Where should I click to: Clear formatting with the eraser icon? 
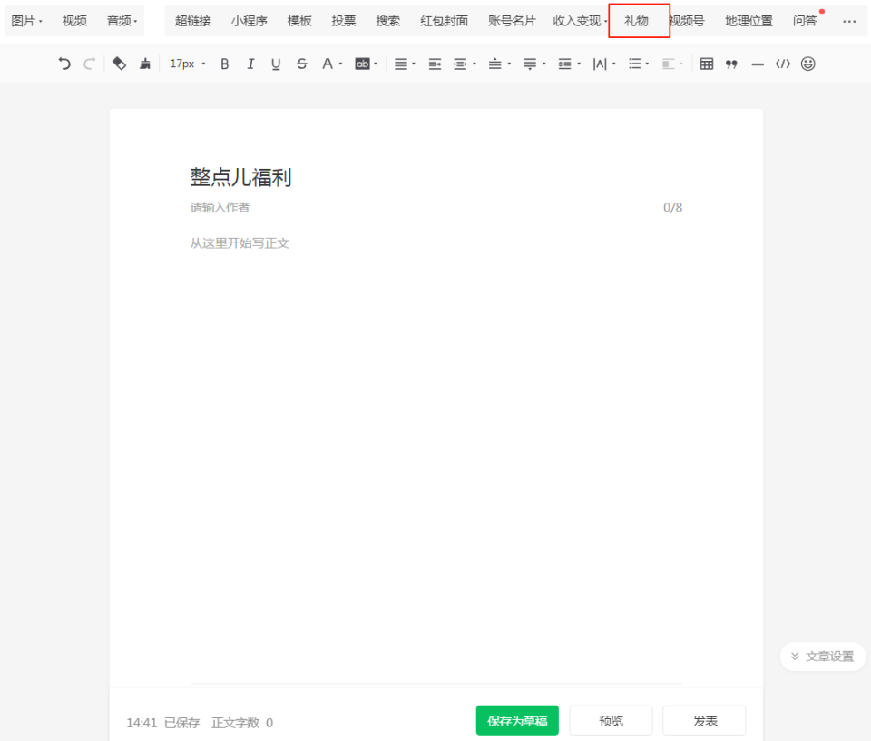119,64
